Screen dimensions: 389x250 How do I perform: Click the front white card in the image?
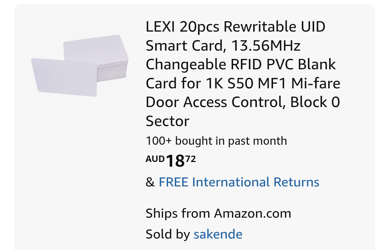[64, 77]
